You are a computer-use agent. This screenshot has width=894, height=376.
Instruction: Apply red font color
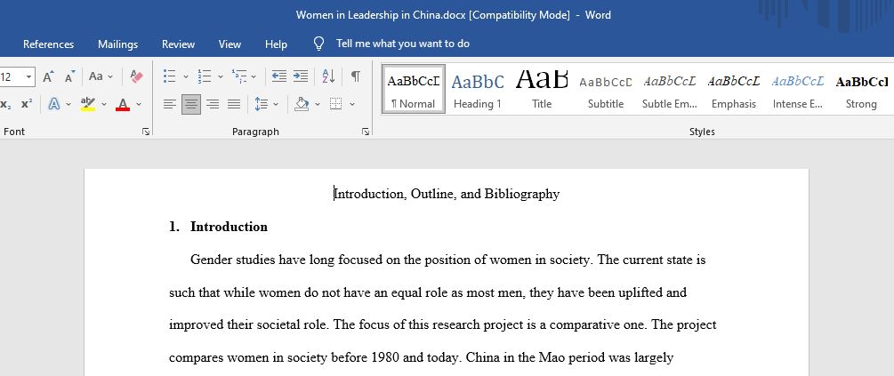[x=123, y=104]
